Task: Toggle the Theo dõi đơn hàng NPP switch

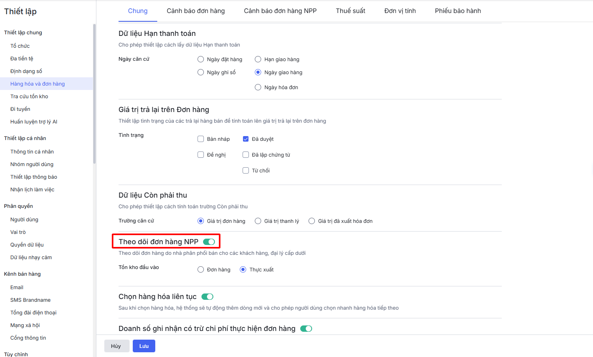Action: click(x=209, y=242)
